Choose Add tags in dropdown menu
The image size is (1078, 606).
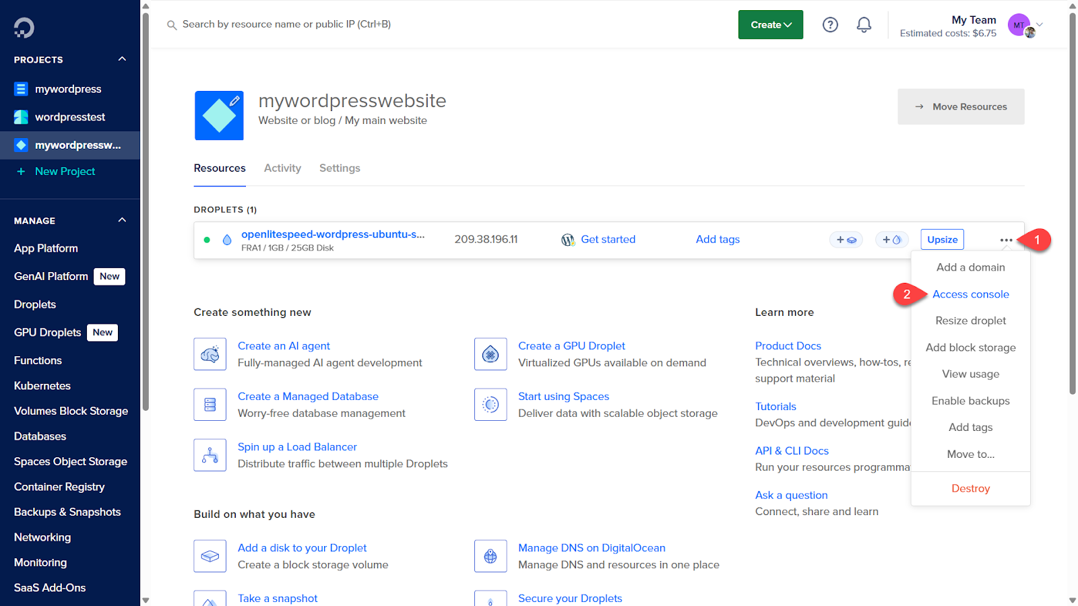point(971,427)
